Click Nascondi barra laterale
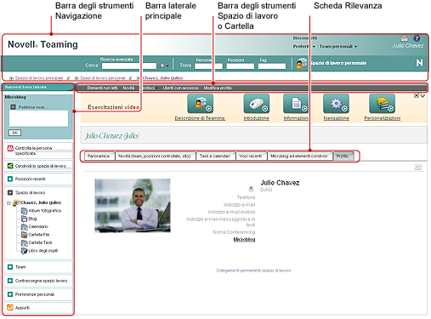The width and height of the screenshot is (431, 319). [x=26, y=87]
